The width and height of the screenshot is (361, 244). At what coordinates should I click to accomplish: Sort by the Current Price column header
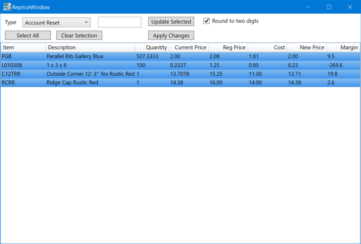tap(188, 47)
